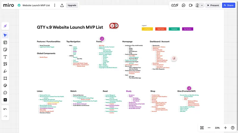Select the Read heading
Screen dimensions: 238x133
[x=105, y=91]
